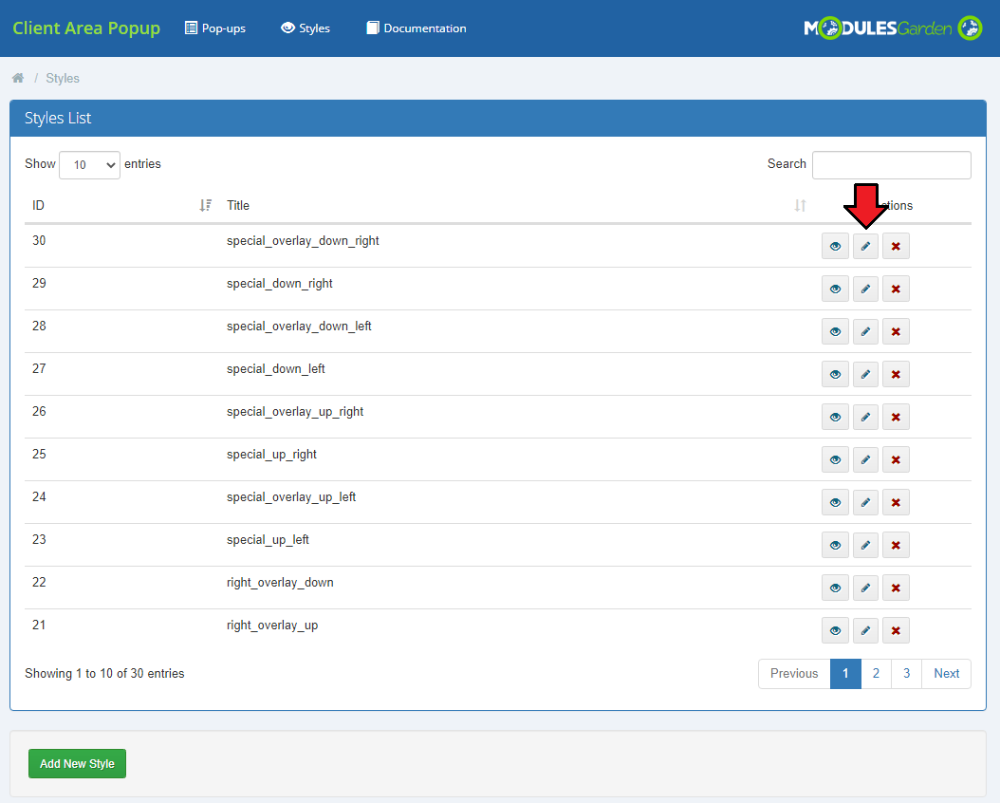Viewport: 1000px width, 803px height.
Task: Edit the special_down_left style
Action: pyautogui.click(x=865, y=374)
